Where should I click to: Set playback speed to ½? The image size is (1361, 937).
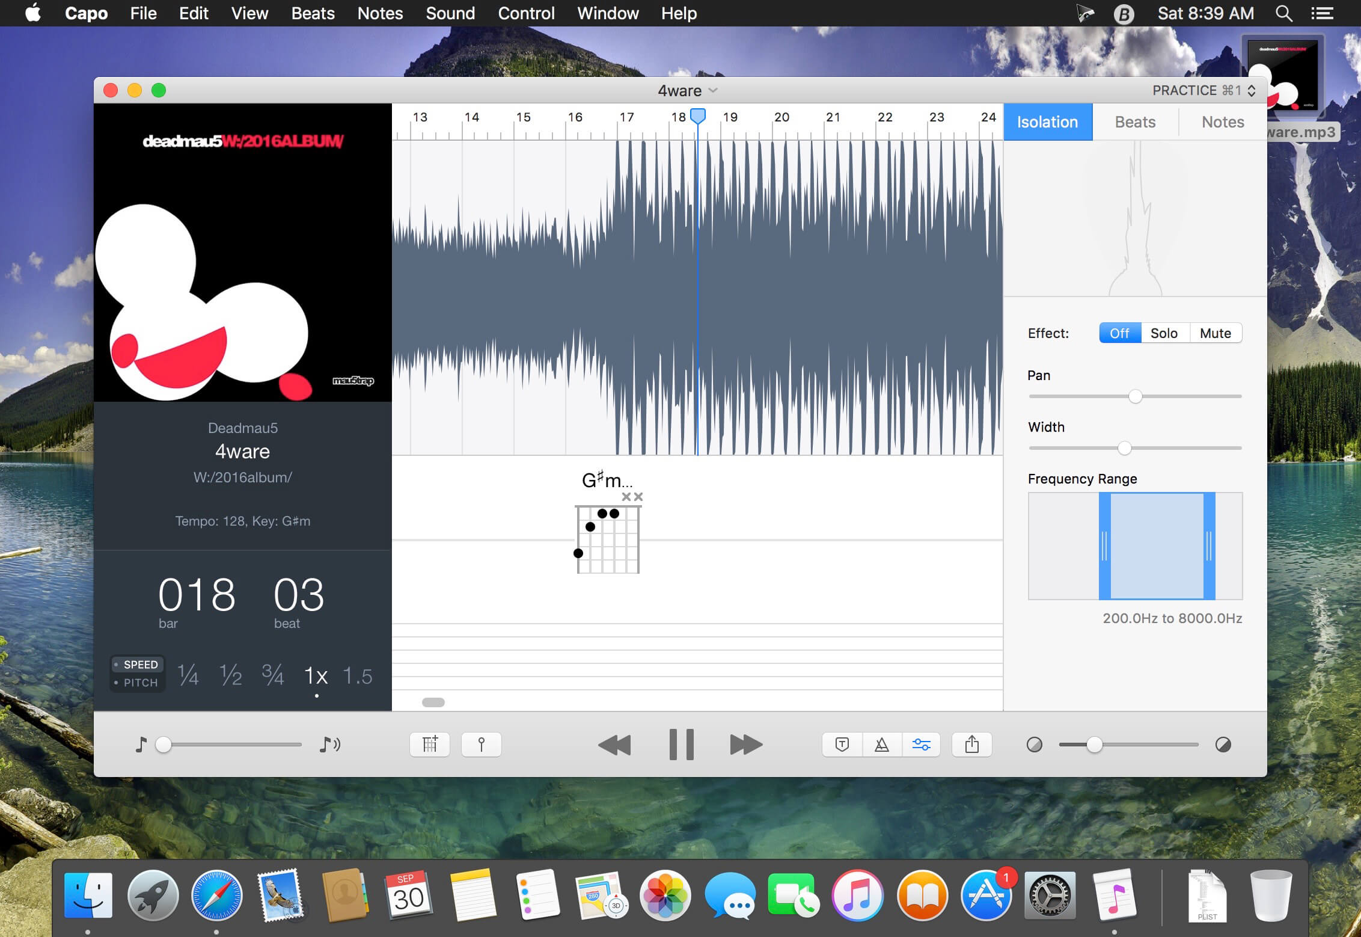231,675
